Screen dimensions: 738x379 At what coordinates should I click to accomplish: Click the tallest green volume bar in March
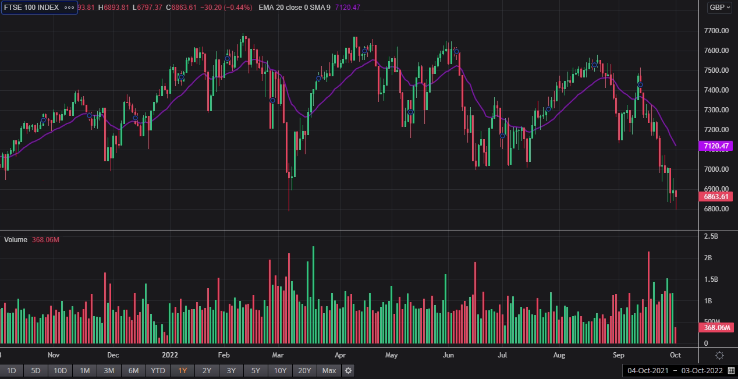[x=313, y=295]
